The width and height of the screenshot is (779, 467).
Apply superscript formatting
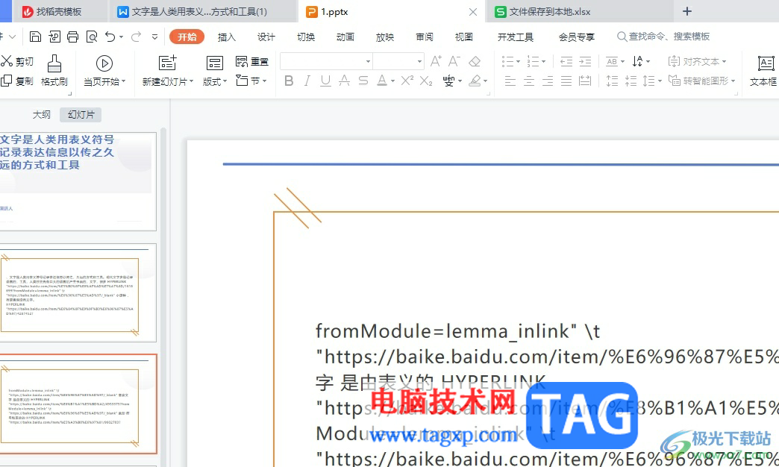pos(407,81)
